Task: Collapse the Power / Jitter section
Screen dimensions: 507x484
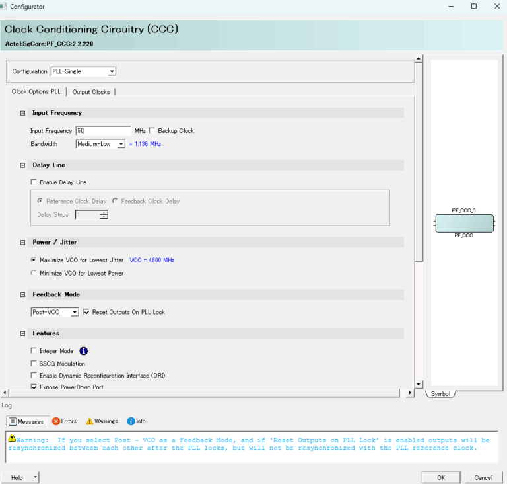Action: pos(23,243)
